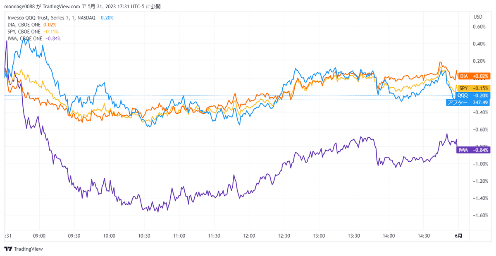
Task: Click the 6月 date axis label
Action: coord(459,236)
